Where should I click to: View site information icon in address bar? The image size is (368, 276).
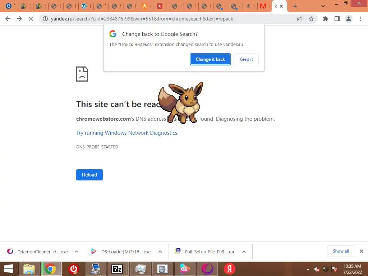(45, 19)
